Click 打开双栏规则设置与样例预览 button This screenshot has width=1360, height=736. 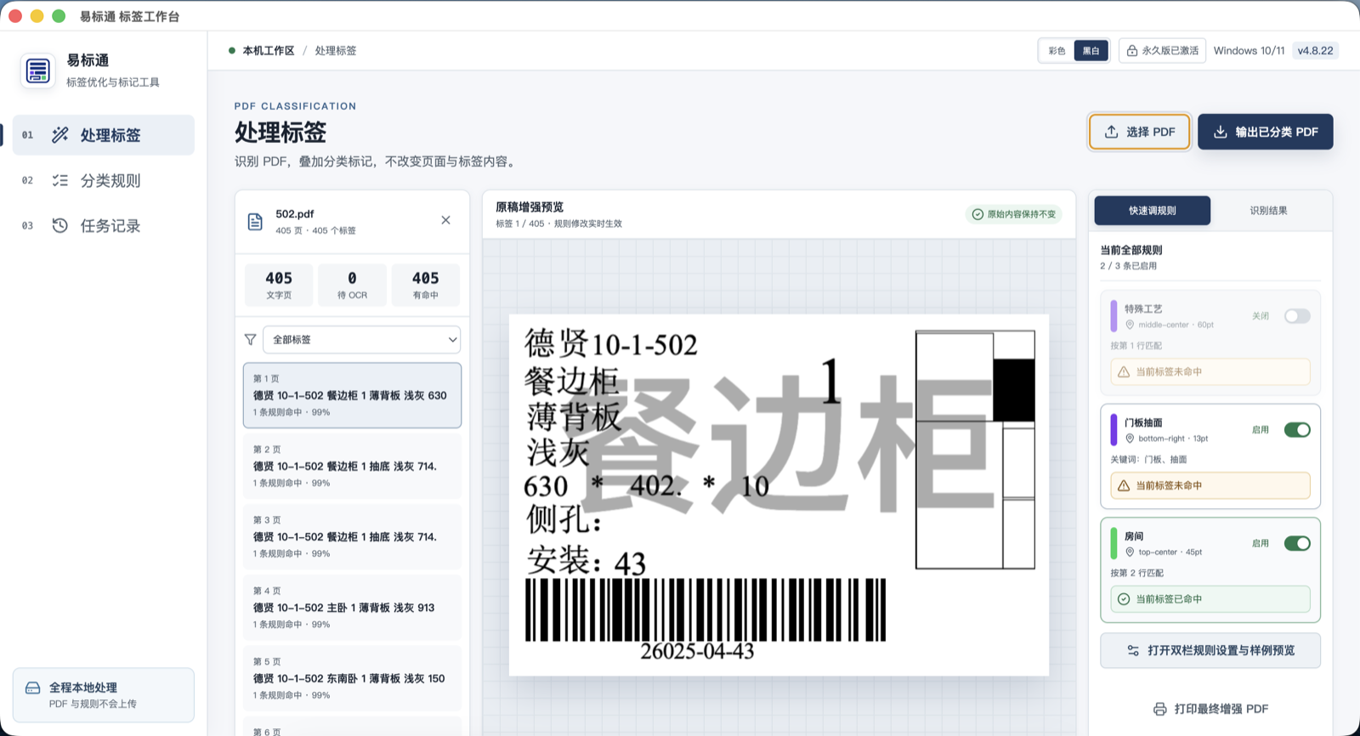(1210, 650)
